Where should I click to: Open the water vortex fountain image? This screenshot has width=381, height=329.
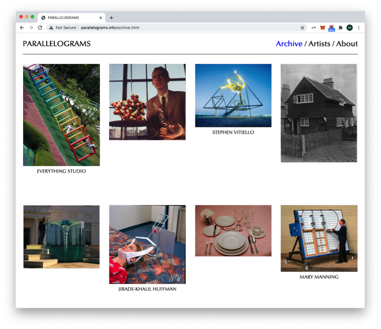[x=61, y=237]
